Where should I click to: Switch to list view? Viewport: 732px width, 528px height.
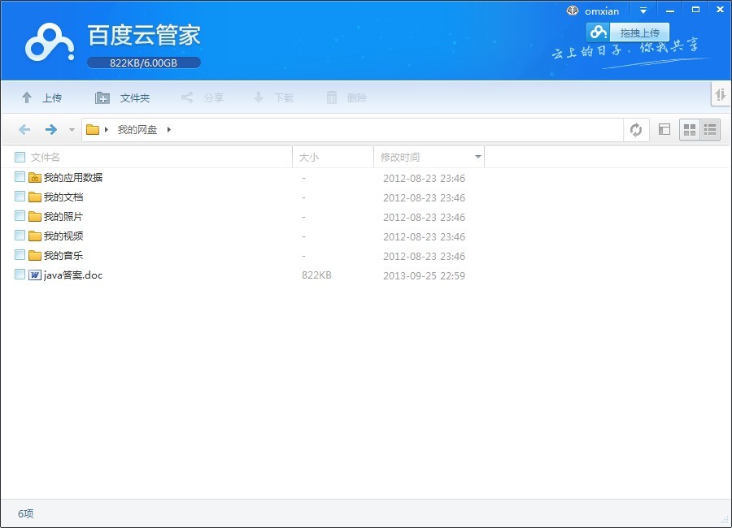pyautogui.click(x=710, y=130)
